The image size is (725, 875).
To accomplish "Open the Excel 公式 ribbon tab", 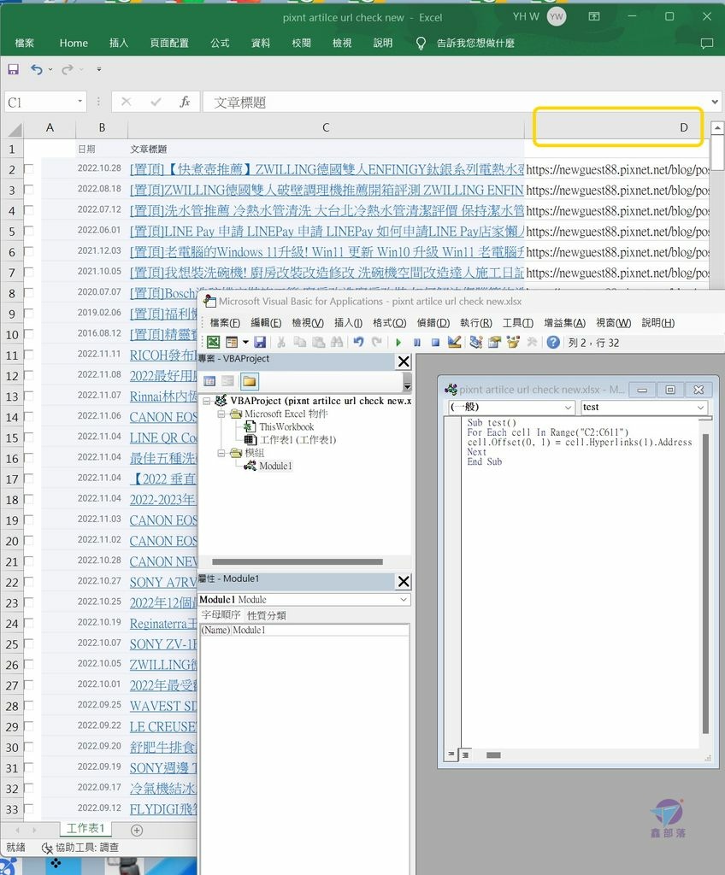I will point(220,43).
